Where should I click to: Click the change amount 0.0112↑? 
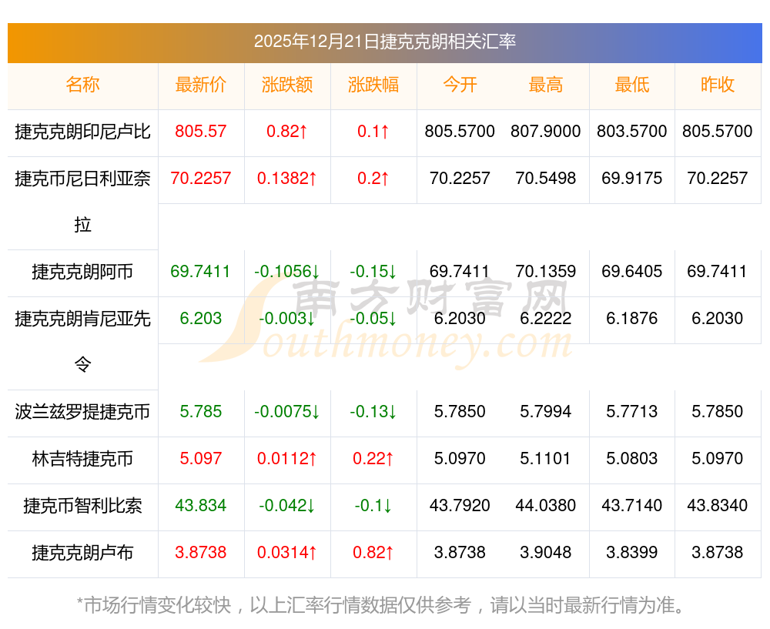point(287,459)
